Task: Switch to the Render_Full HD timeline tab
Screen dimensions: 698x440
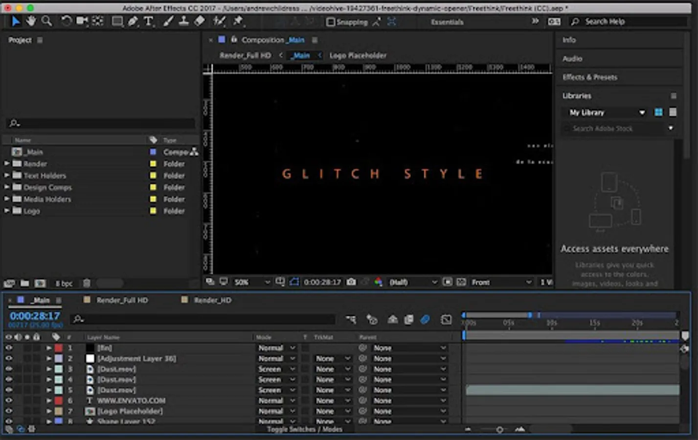Action: (122, 300)
